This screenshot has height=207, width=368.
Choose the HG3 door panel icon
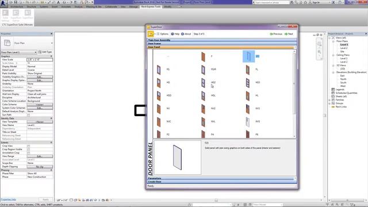[x=248, y=83]
